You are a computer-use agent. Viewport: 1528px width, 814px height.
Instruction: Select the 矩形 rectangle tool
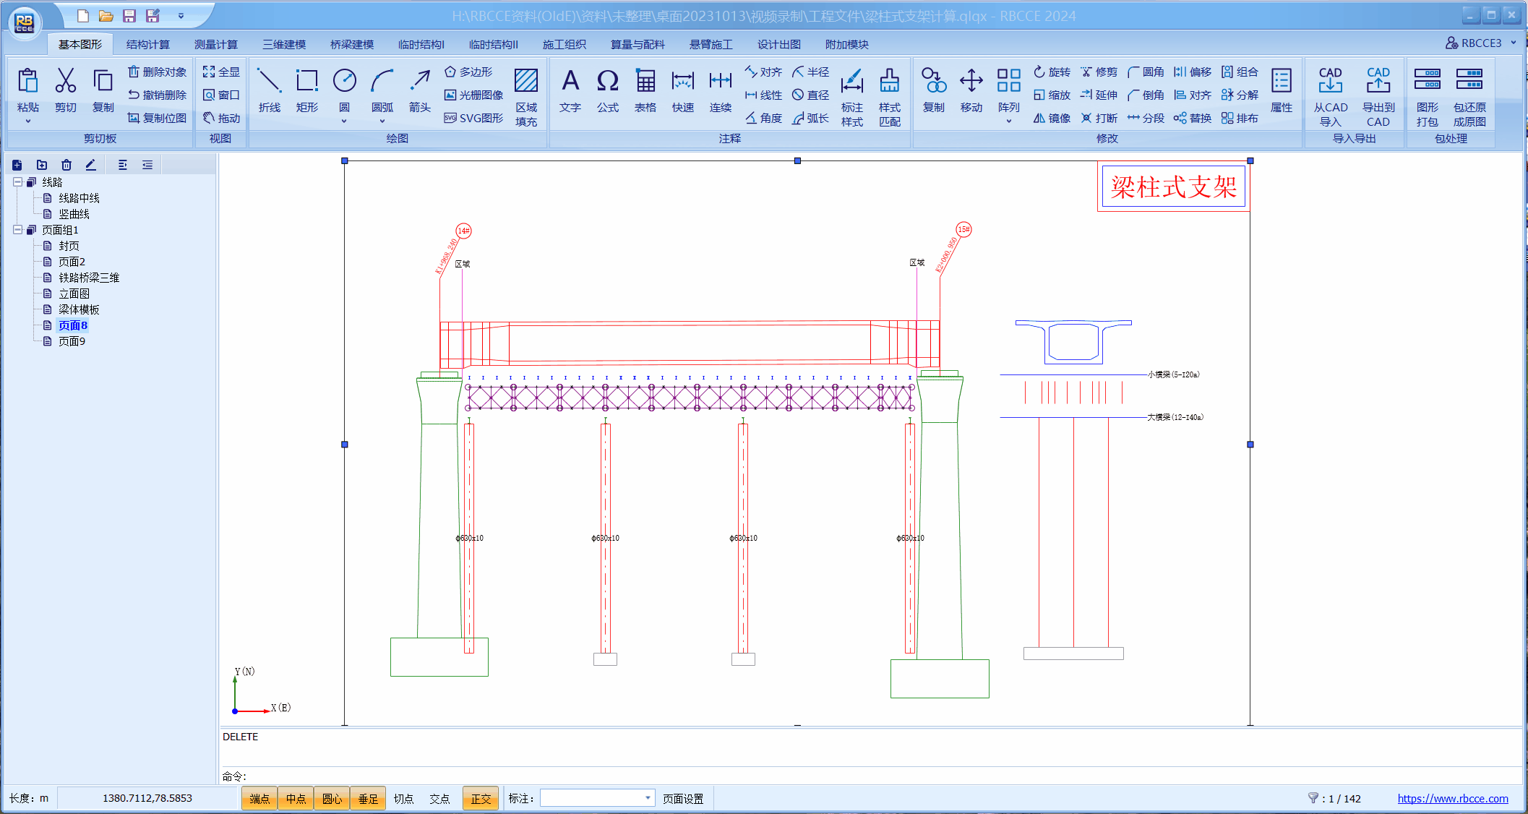[307, 91]
